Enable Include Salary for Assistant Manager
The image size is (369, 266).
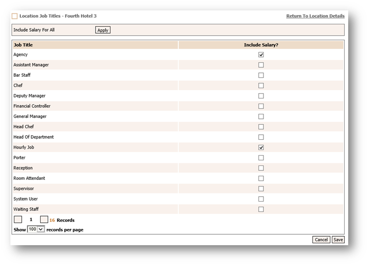tap(261, 65)
